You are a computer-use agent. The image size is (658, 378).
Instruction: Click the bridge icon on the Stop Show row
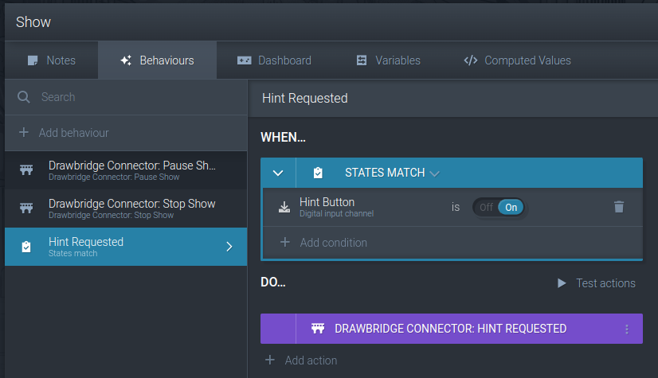(x=26, y=208)
